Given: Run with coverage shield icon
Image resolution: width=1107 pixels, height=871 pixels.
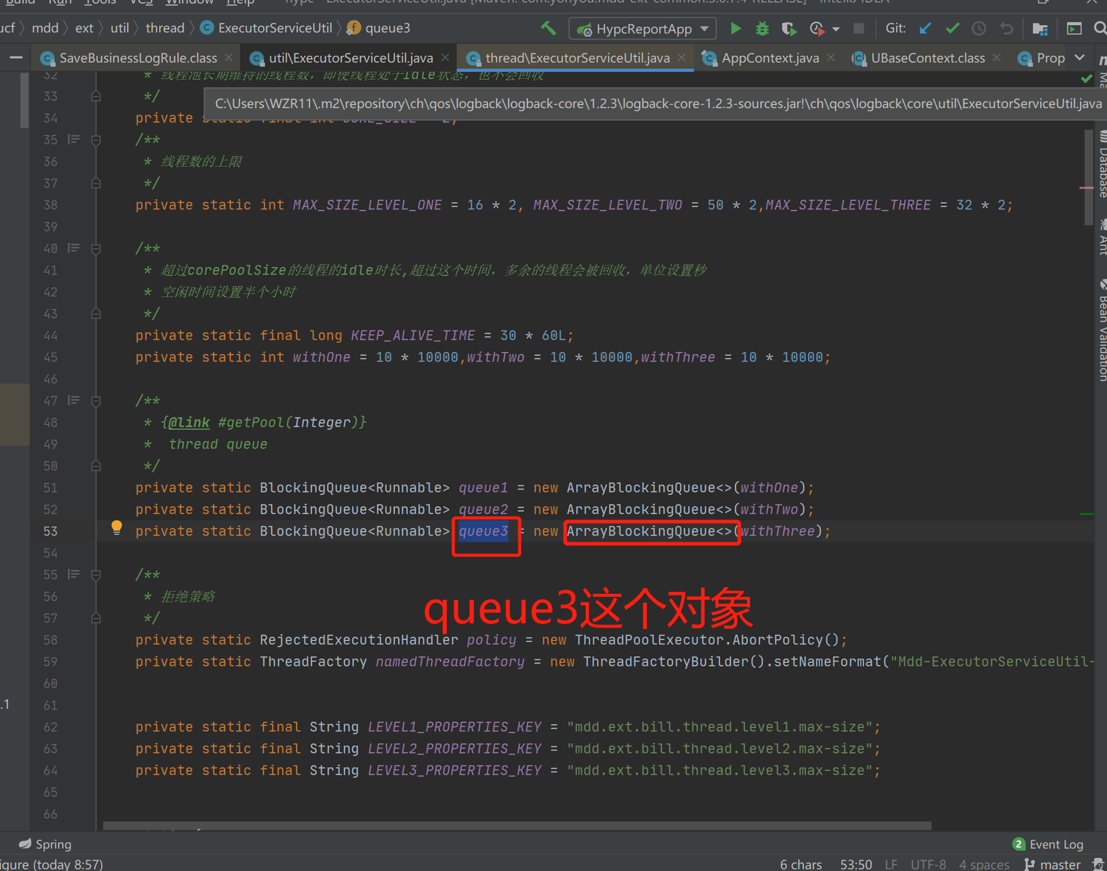Looking at the screenshot, I should tap(789, 28).
